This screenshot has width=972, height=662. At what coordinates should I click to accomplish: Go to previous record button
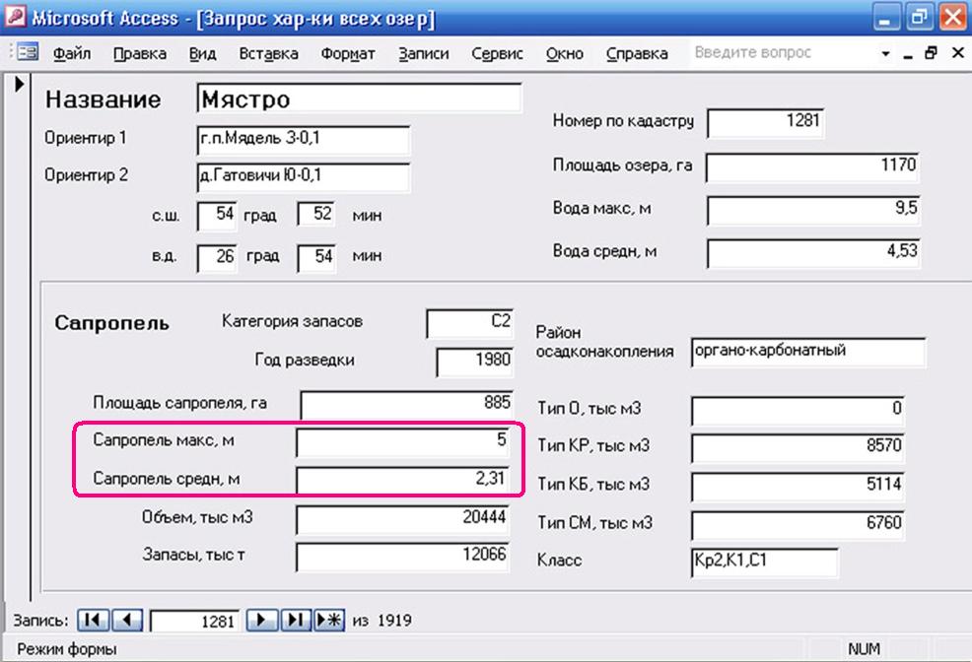tap(128, 620)
